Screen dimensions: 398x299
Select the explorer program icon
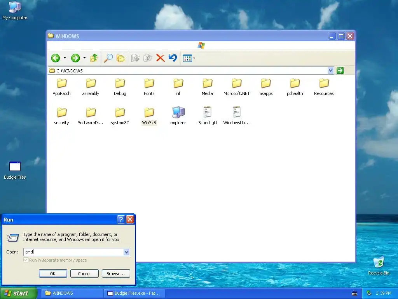click(x=178, y=116)
